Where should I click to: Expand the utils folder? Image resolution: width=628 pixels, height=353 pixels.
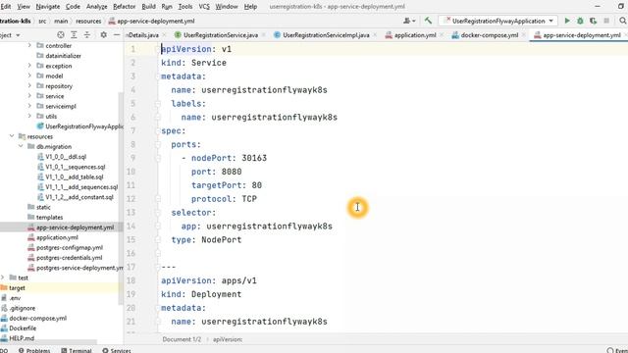tap(29, 116)
